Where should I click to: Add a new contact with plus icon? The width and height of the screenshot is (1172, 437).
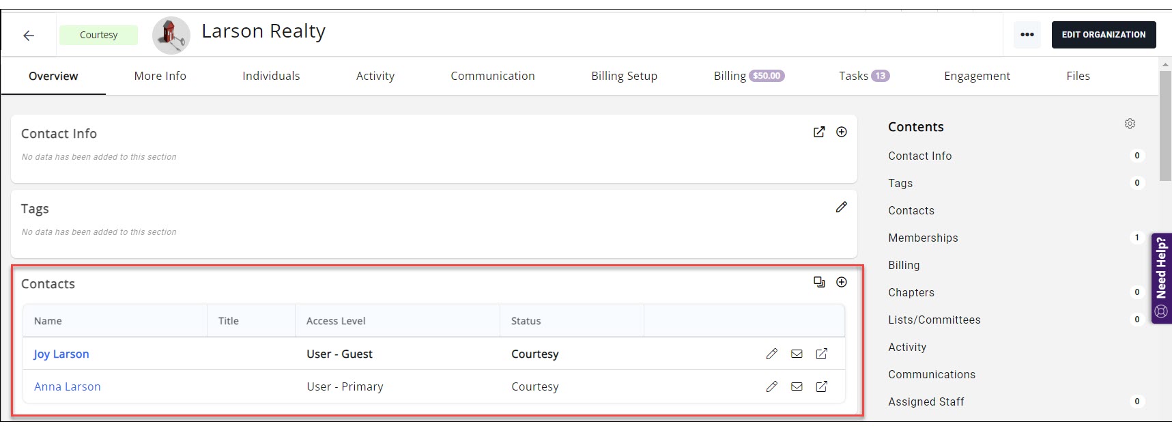coord(842,283)
